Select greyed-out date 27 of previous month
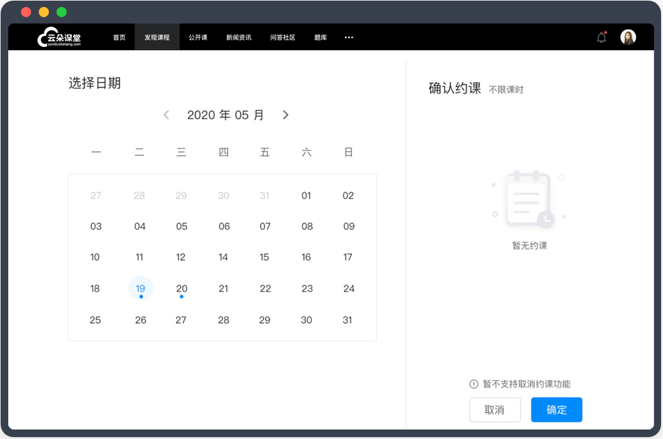The height and width of the screenshot is (439, 663). (x=95, y=195)
